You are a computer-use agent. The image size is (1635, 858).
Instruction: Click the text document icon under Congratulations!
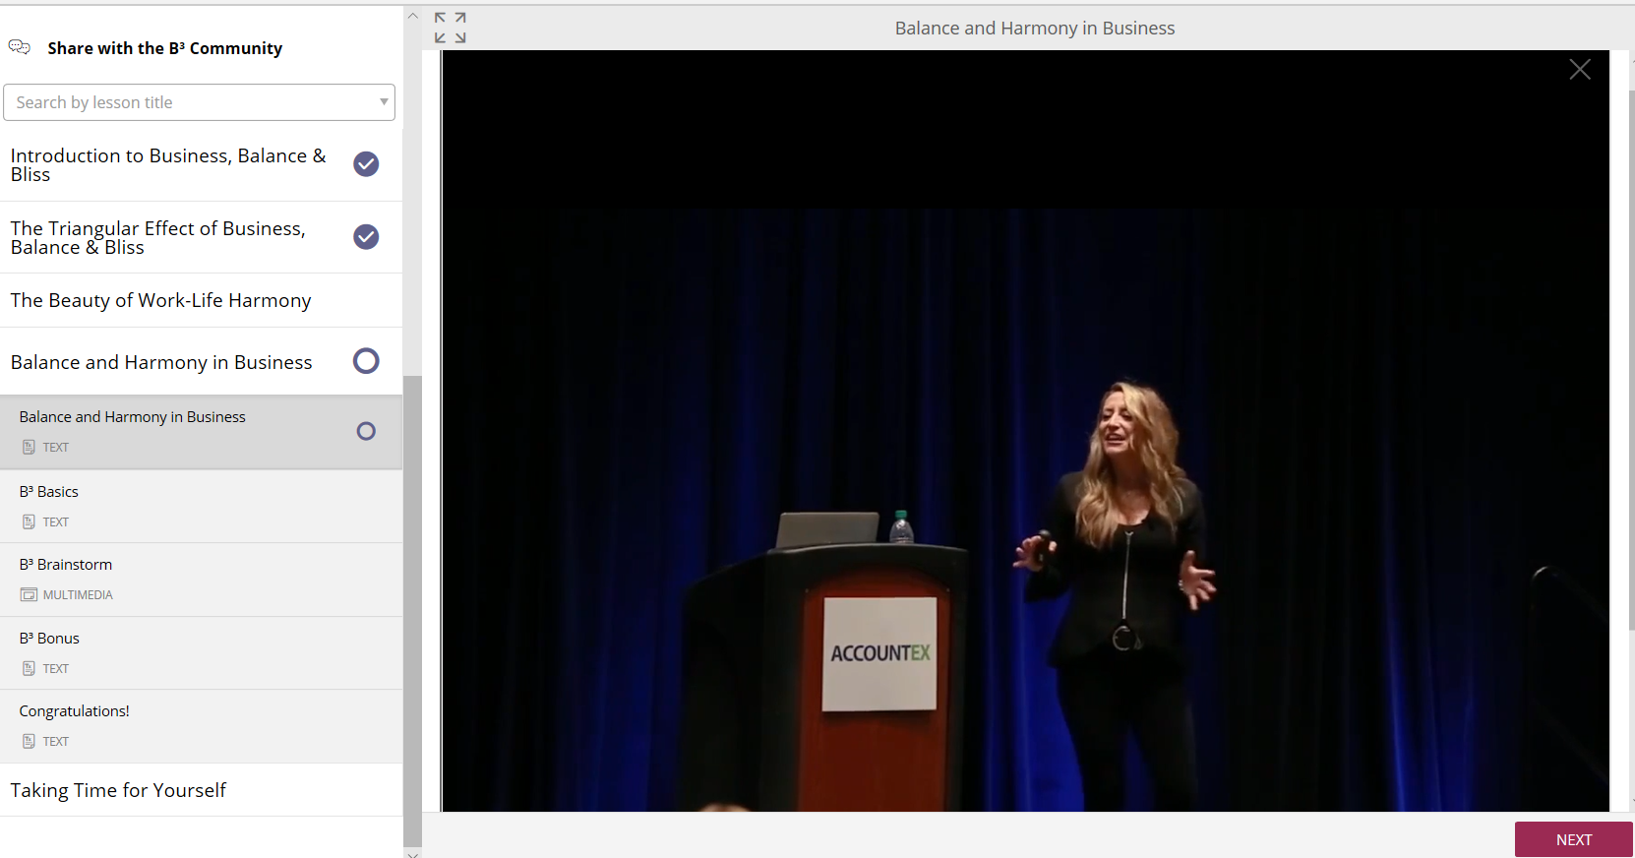coord(29,741)
